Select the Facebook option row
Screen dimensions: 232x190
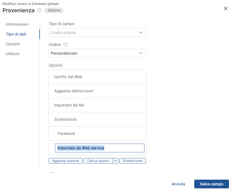tap(97, 133)
